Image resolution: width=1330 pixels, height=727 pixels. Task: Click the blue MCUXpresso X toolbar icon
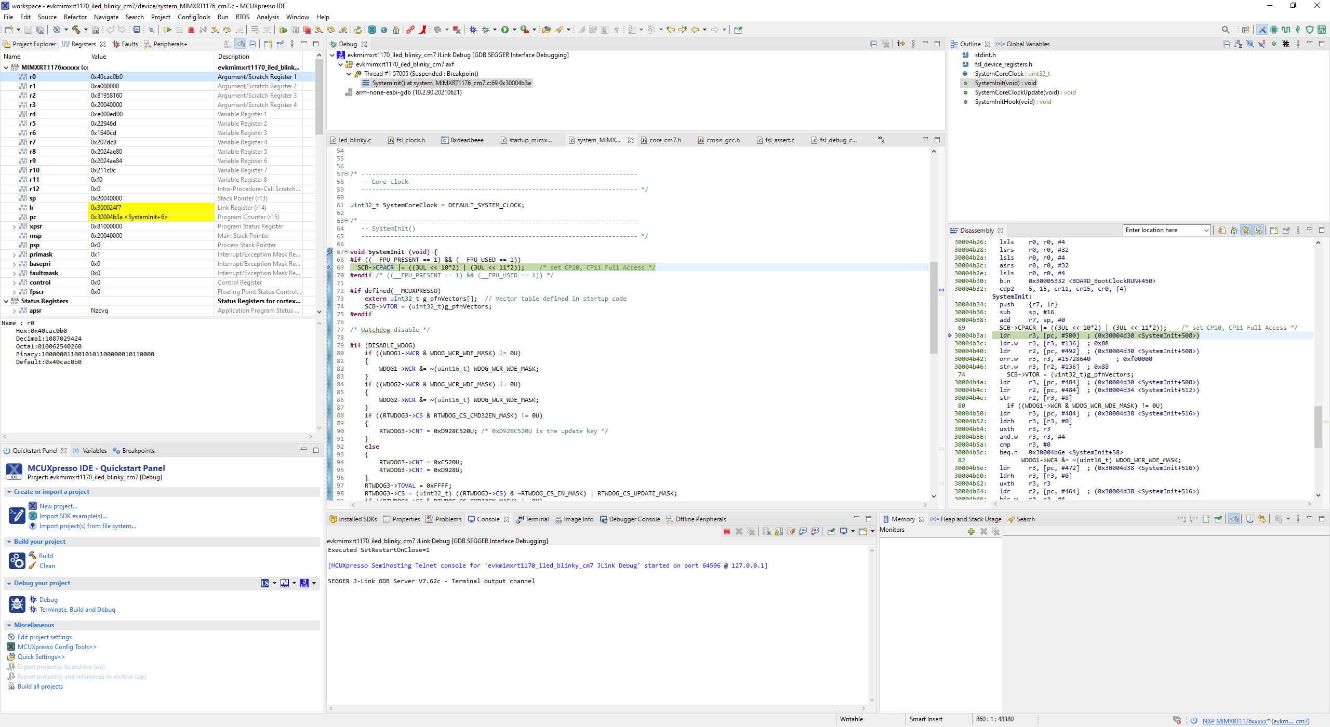coord(372,30)
